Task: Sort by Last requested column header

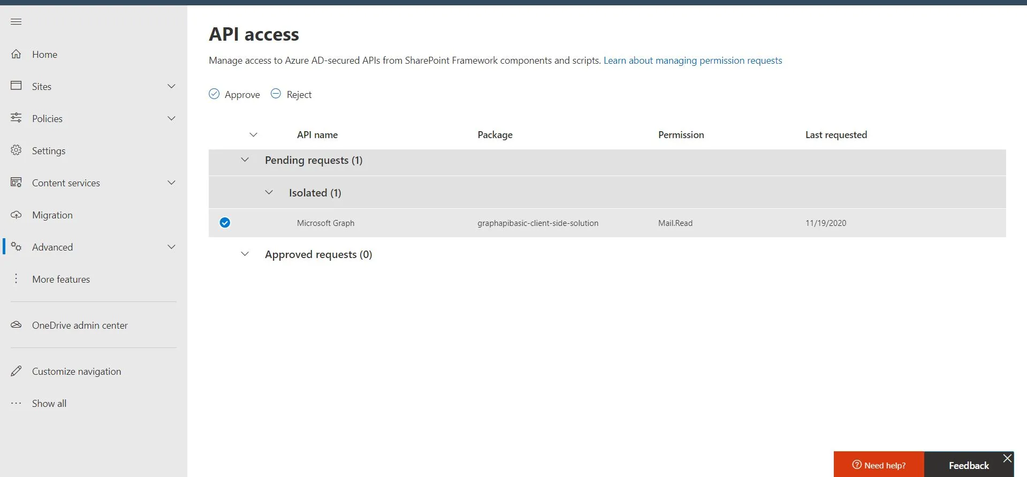Action: tap(836, 135)
